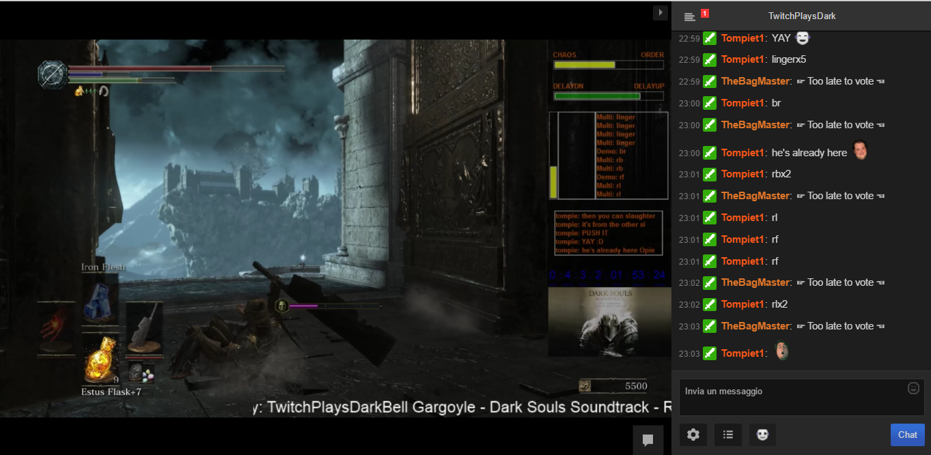This screenshot has height=455, width=931.
Task: Click the souls counter showing 5500
Action: [x=613, y=386]
